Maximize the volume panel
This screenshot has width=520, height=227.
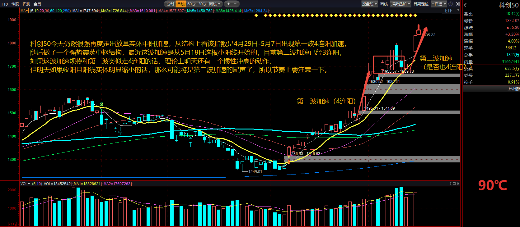454,184
